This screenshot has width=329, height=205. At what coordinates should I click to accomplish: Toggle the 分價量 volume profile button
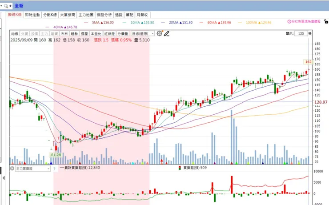123,33
